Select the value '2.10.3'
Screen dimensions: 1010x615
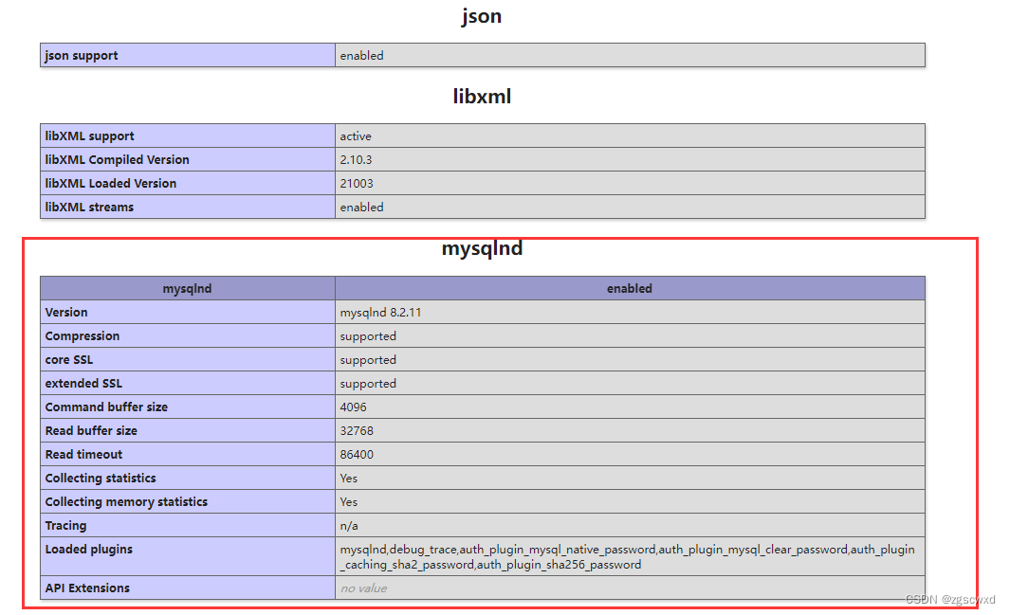point(356,160)
